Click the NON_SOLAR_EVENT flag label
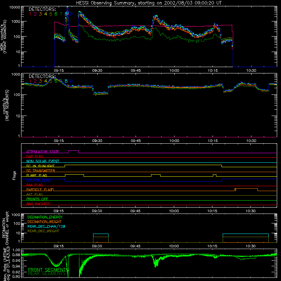Viewport: 281px width, 281px height. pyautogui.click(x=43, y=161)
